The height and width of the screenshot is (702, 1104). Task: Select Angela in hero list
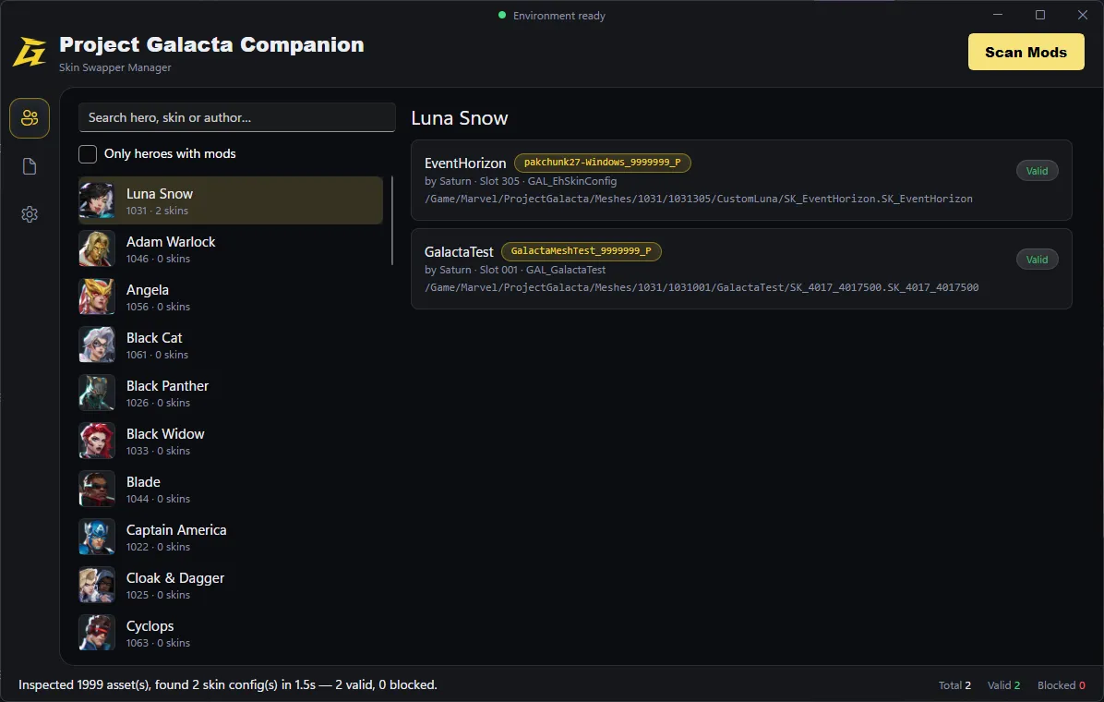[x=230, y=297]
